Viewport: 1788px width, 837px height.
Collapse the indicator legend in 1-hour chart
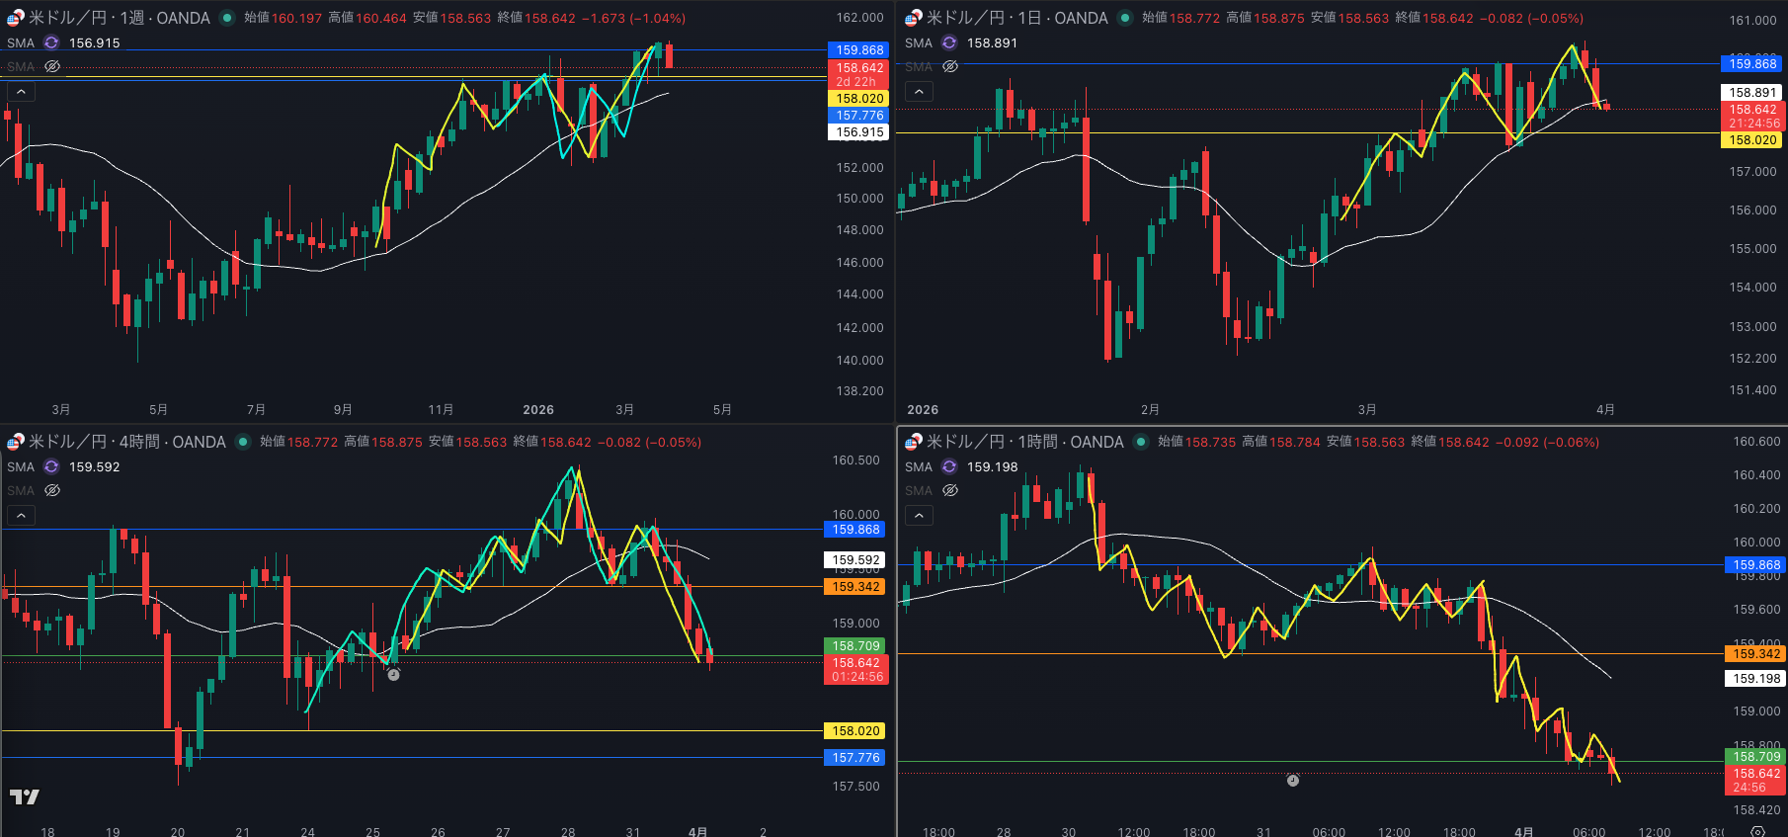(x=919, y=515)
